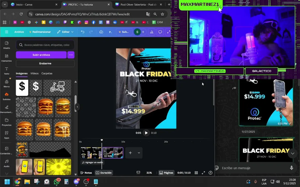
Task: Collapse the side panel with arrow handle
Action: point(77,107)
